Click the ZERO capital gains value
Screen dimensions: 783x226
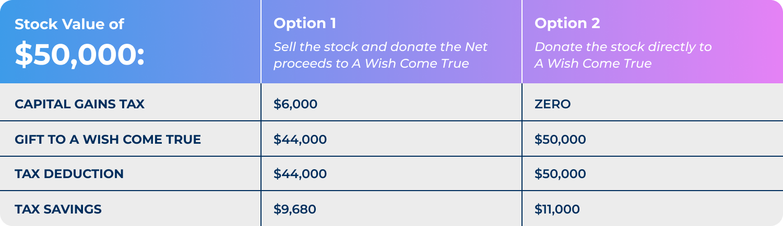click(553, 104)
